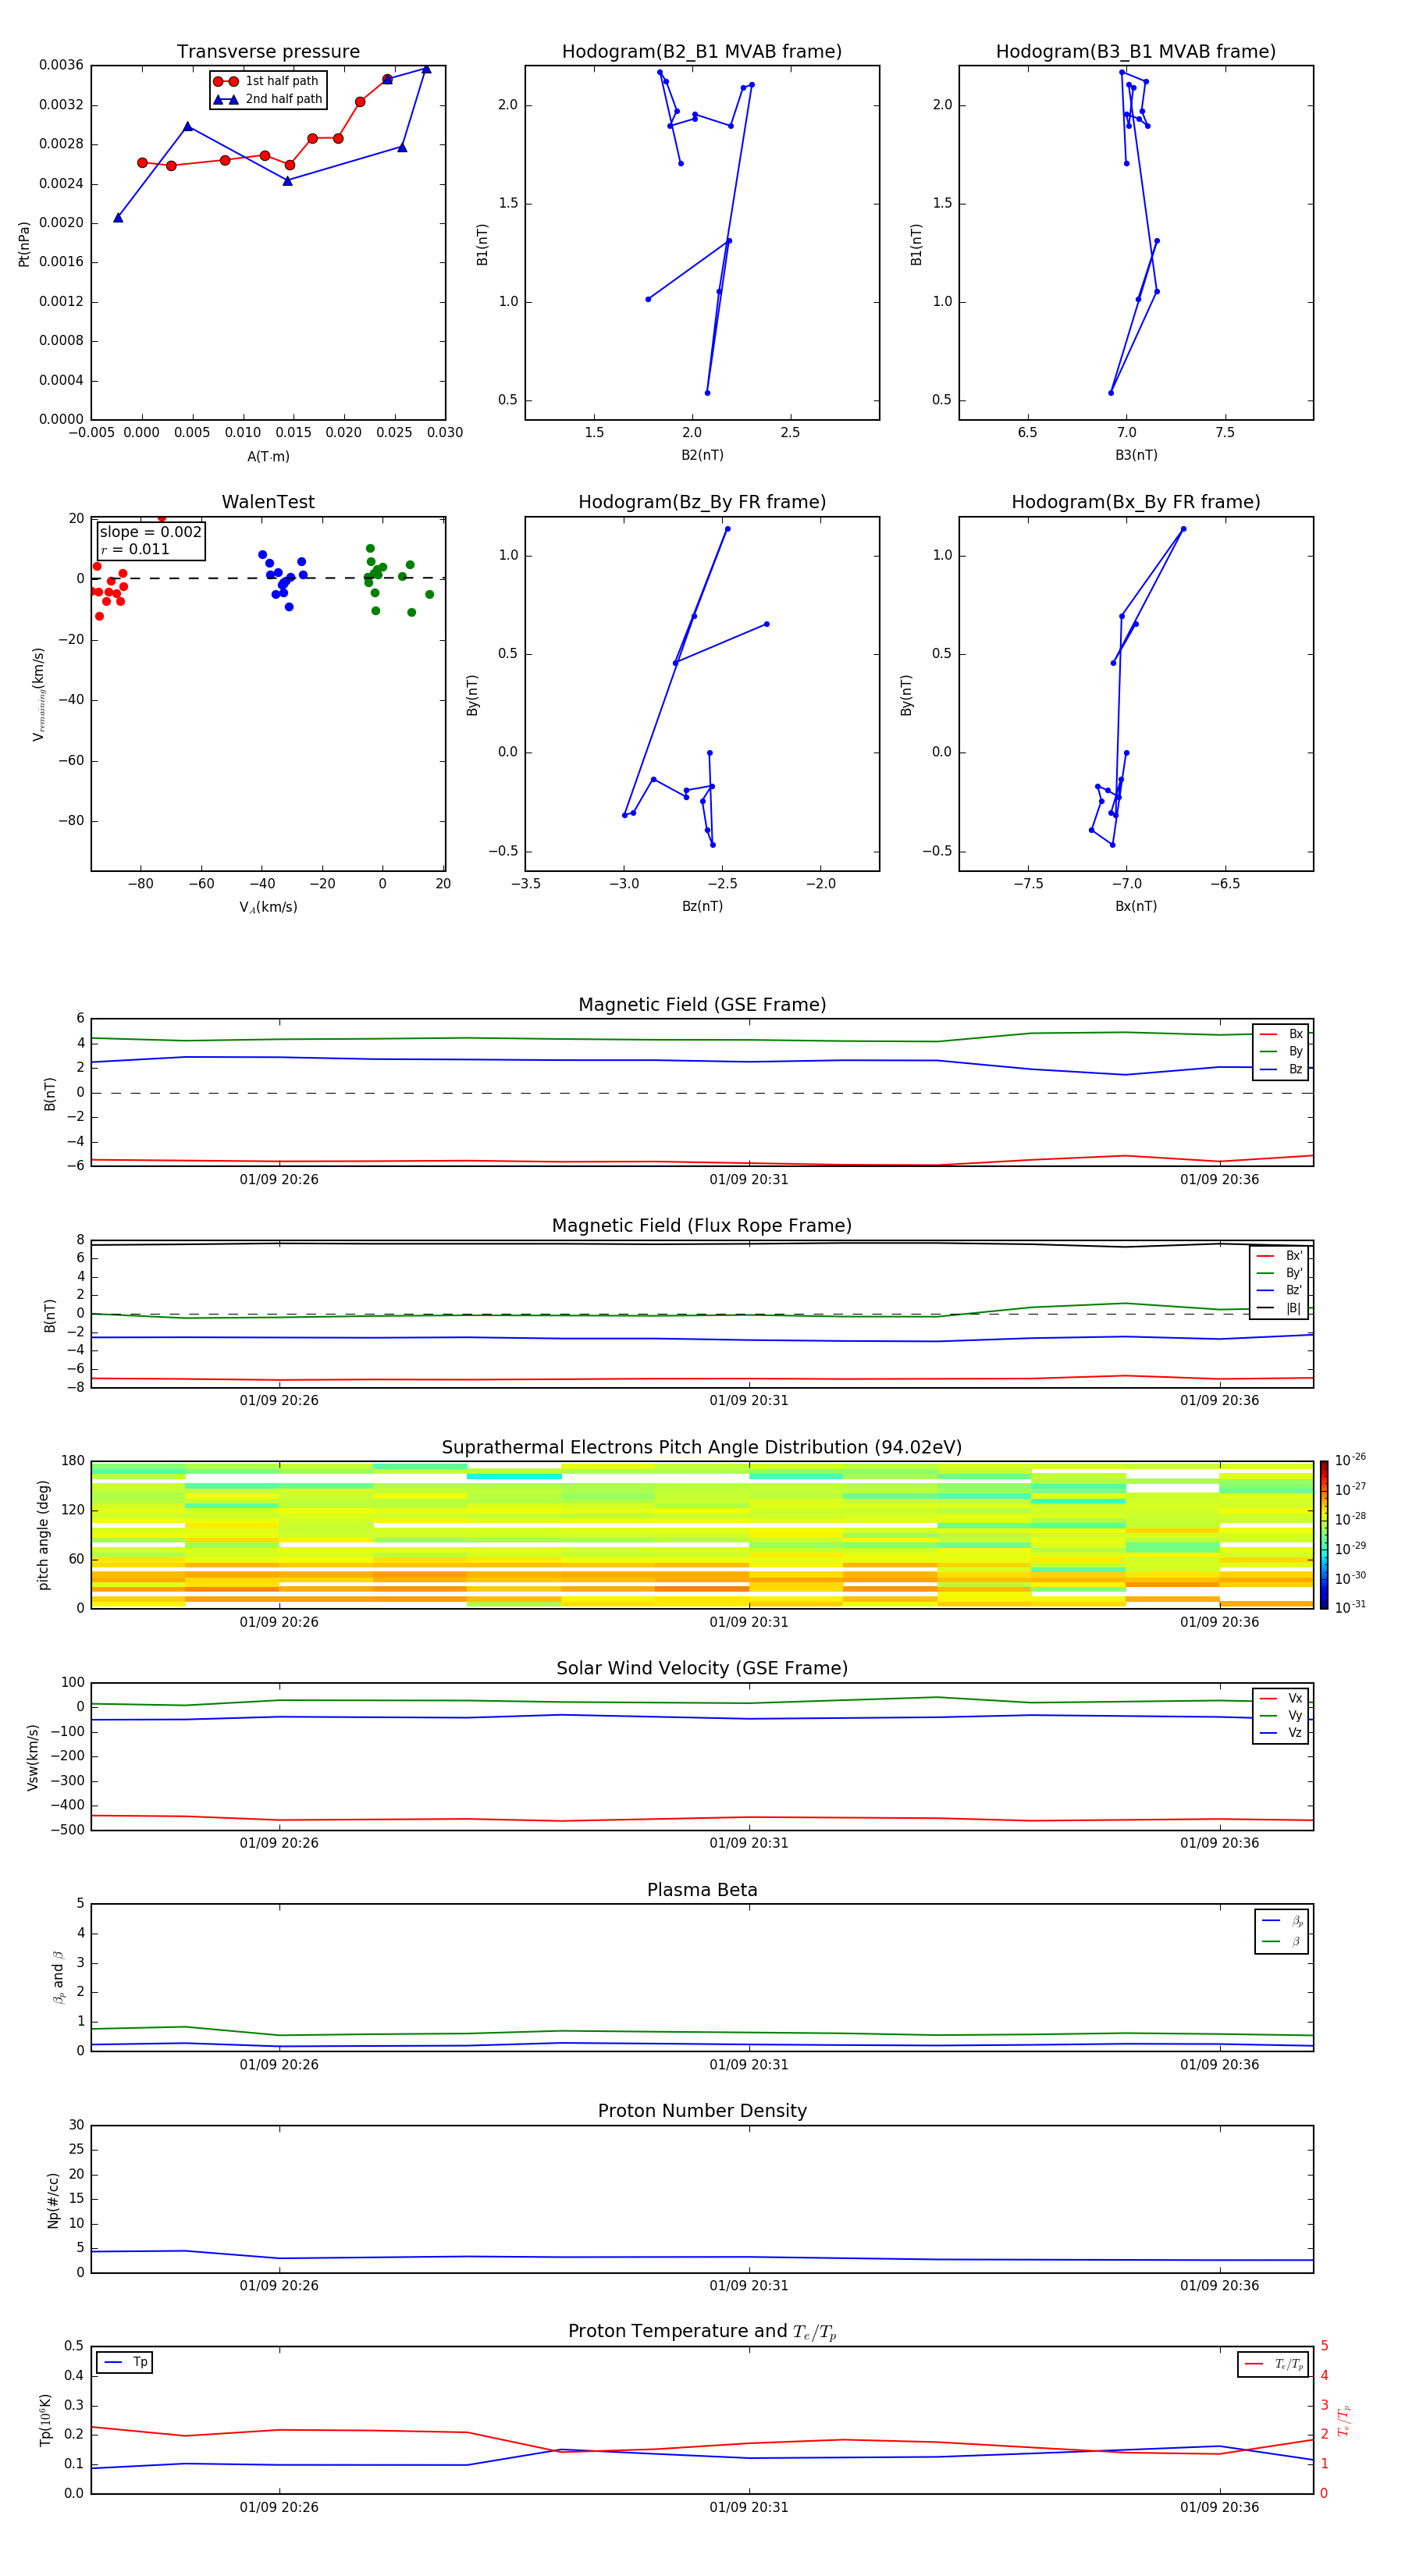This screenshot has height=2576, width=1405.
Task: Select the A(T·m) x-axis label
Action: click(268, 457)
